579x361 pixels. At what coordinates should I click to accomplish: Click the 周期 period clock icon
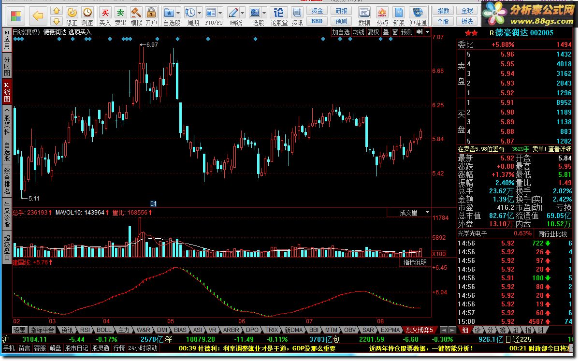(190, 17)
